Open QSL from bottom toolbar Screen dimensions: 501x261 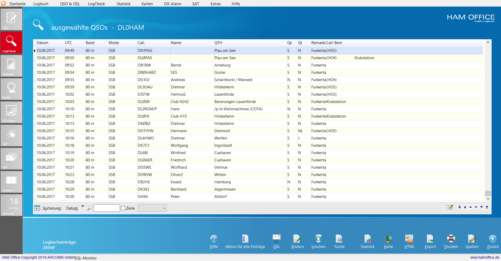pos(276,239)
